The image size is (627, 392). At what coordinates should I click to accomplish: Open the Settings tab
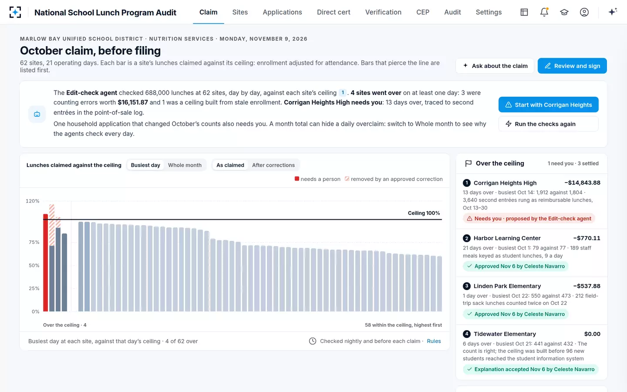click(489, 12)
